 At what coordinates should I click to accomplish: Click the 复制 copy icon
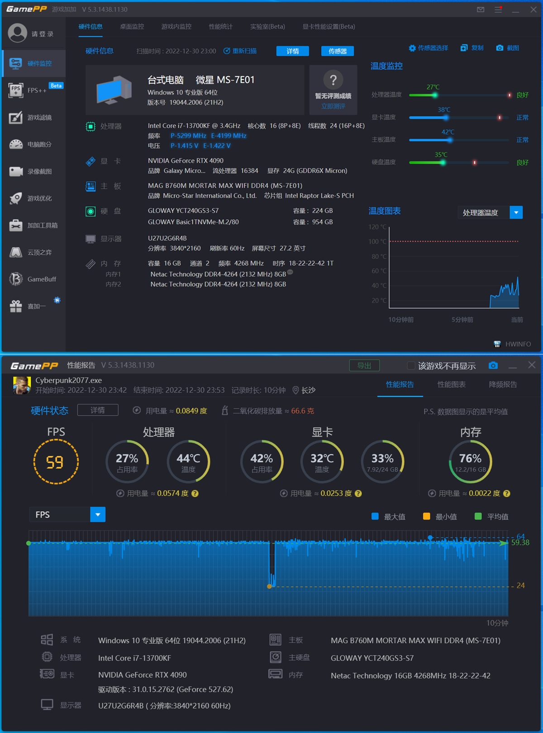pyautogui.click(x=464, y=48)
